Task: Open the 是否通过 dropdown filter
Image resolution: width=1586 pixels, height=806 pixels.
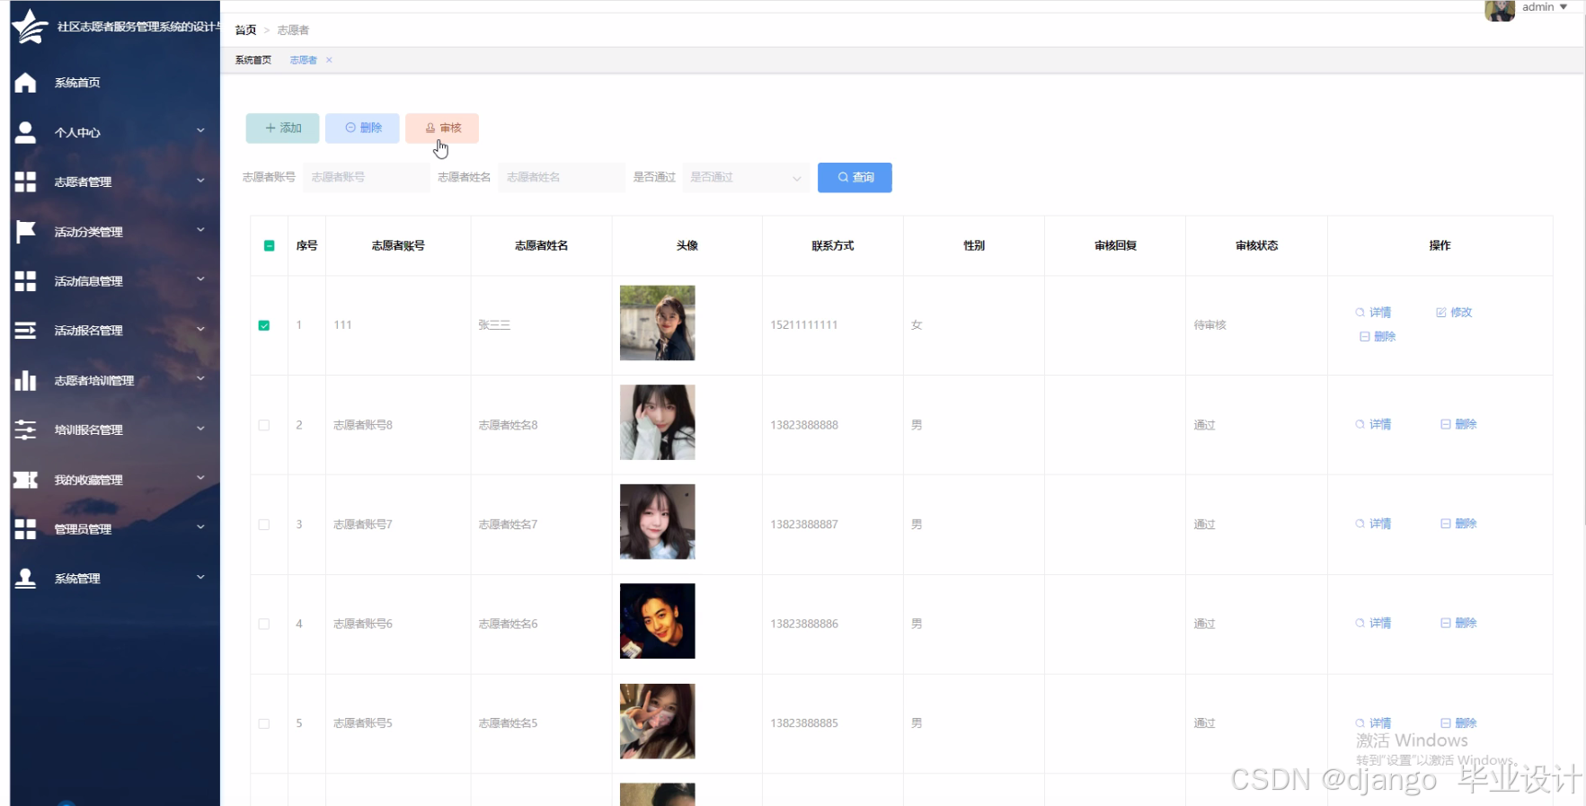Action: tap(746, 178)
